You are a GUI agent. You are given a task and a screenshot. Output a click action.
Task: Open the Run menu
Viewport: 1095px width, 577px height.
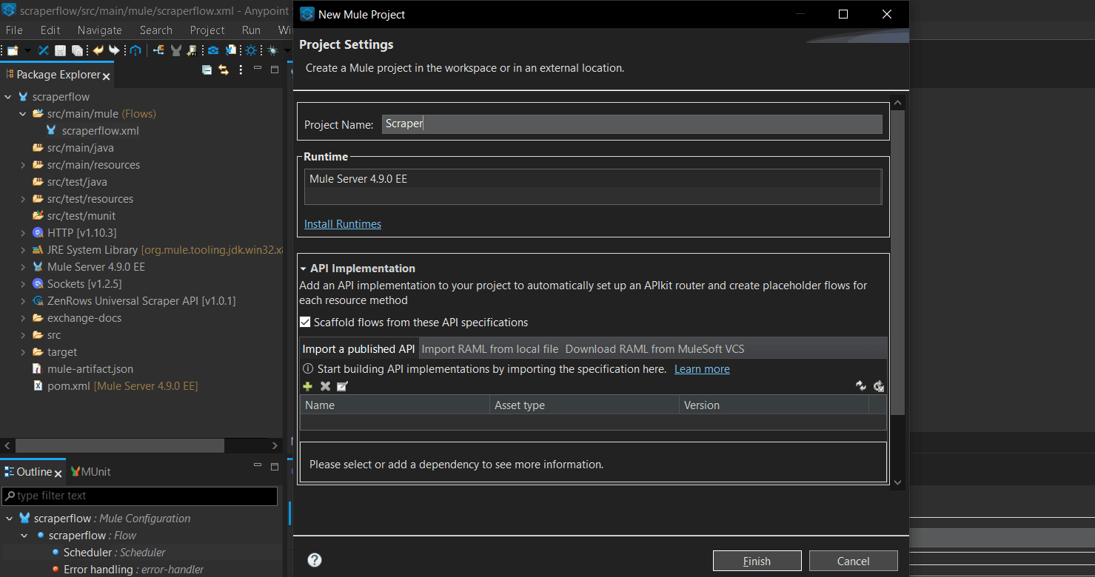(251, 30)
